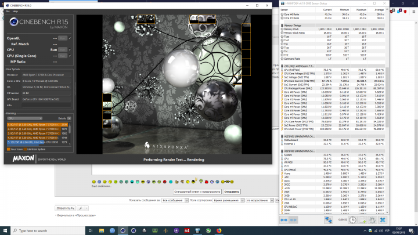The width and height of the screenshot is (418, 235).
Task: Click the red angry smiley emoticon
Action: point(165,182)
